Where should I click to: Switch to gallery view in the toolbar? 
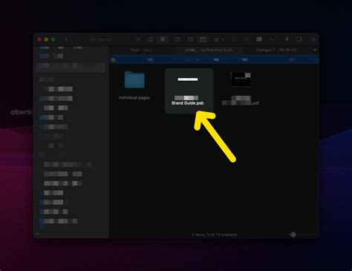[203, 39]
